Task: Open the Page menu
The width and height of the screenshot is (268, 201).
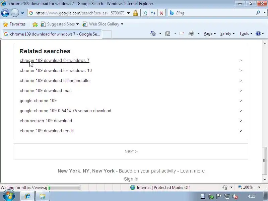Action: click(x=210, y=33)
